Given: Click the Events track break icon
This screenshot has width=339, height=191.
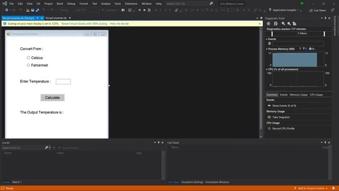Looking at the screenshot, I should [270, 44].
